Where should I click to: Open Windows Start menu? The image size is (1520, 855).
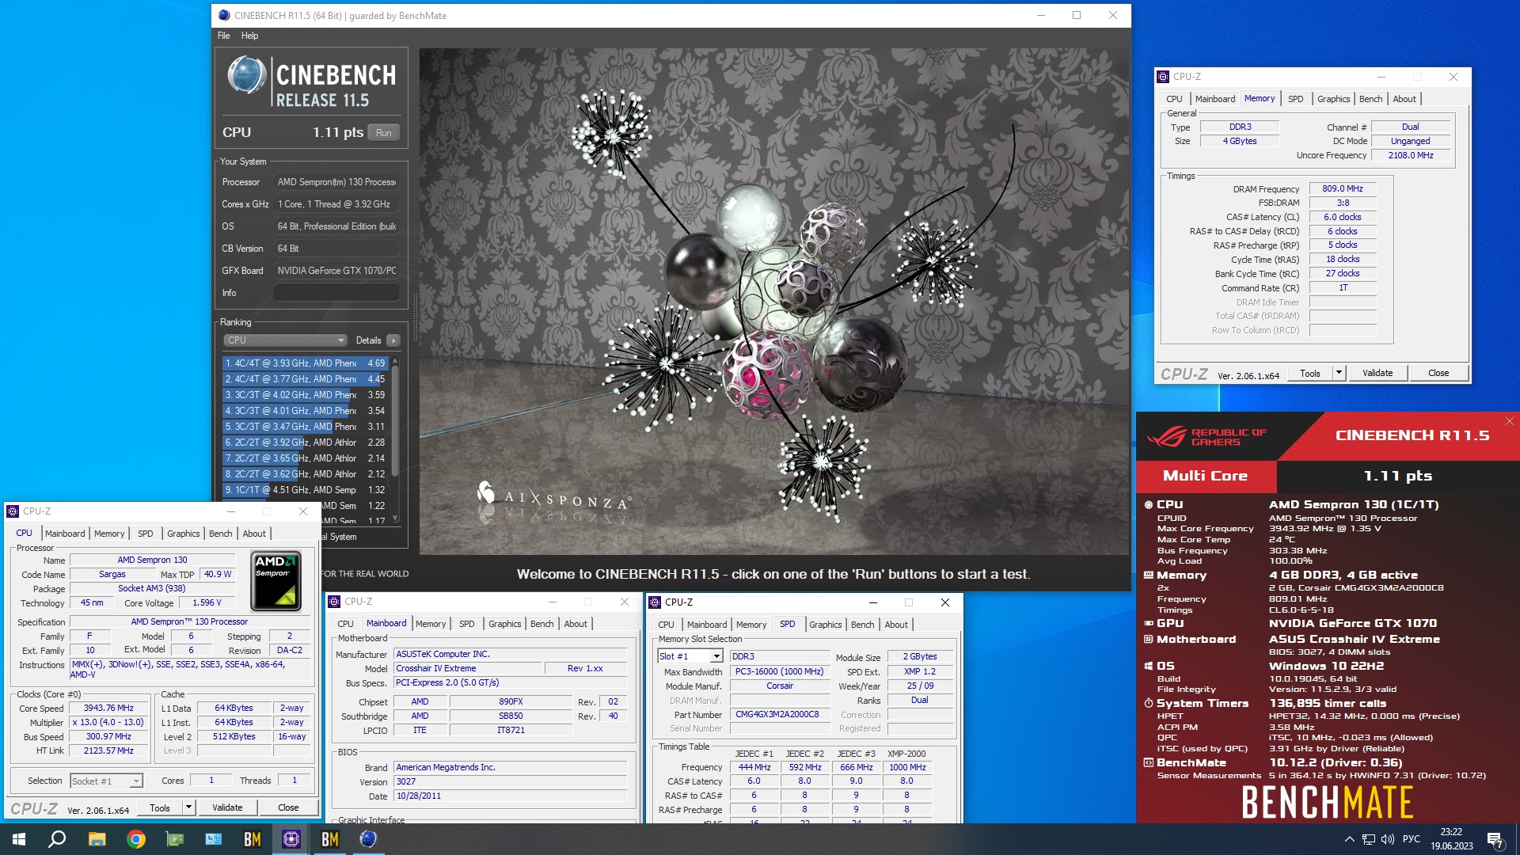[19, 839]
